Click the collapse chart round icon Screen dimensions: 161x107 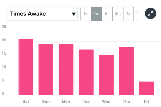tap(151, 14)
